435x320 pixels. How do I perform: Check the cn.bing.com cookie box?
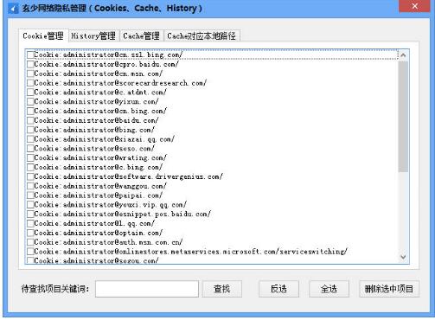[x=30, y=111]
